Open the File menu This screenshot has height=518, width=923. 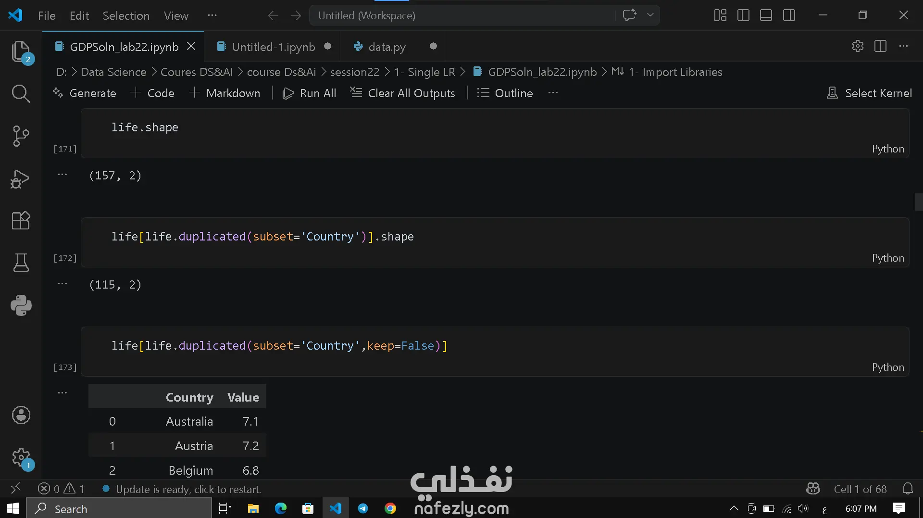[x=47, y=15]
